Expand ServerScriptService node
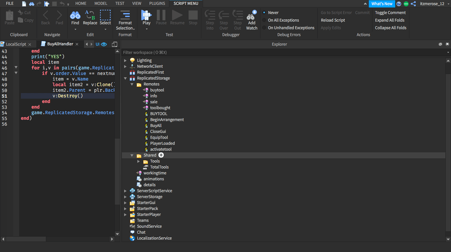 125,191
